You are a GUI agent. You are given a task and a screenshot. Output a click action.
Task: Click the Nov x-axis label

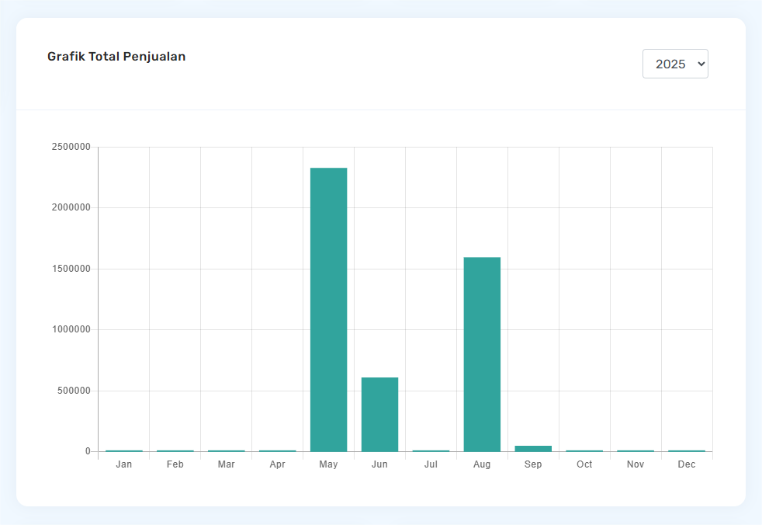[636, 464]
